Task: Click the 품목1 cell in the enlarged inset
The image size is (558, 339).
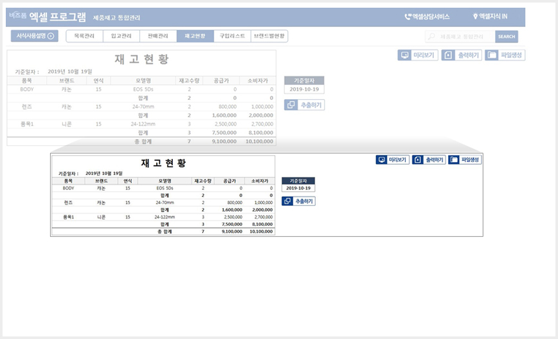Action: click(68, 217)
